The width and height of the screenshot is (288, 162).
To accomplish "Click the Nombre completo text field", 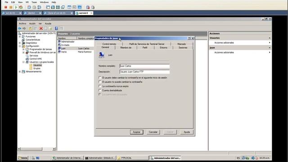I will 144,66.
